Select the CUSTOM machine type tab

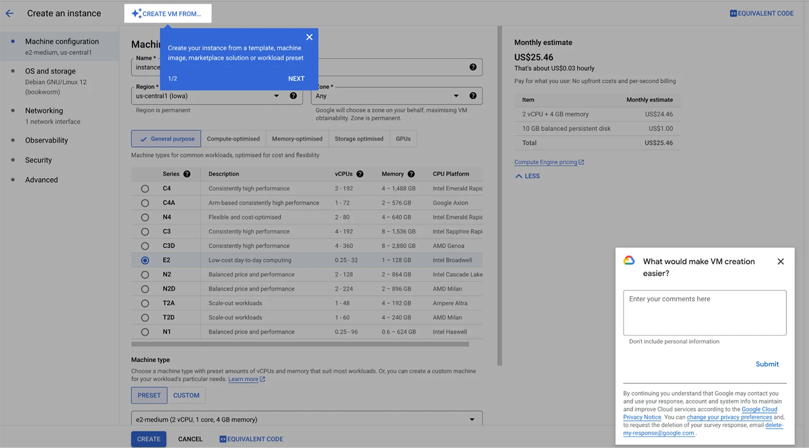[x=186, y=395]
